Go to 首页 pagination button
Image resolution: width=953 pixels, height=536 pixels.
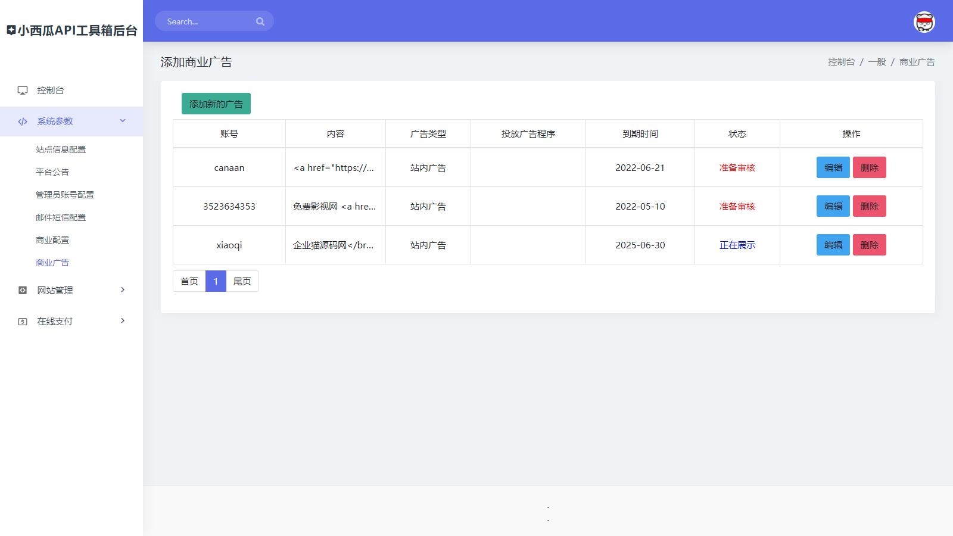[x=189, y=281]
